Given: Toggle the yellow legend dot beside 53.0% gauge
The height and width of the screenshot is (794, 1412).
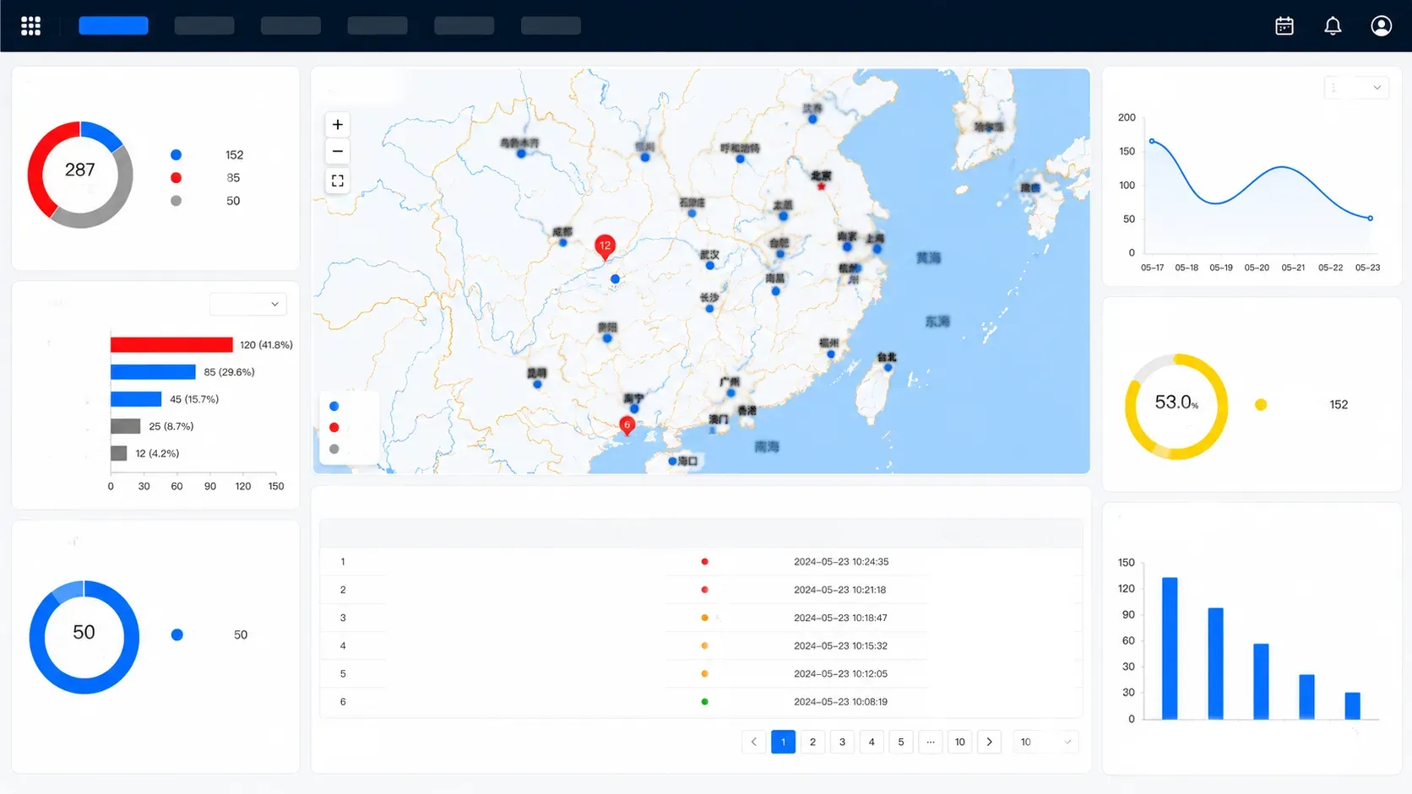Looking at the screenshot, I should (x=1261, y=405).
